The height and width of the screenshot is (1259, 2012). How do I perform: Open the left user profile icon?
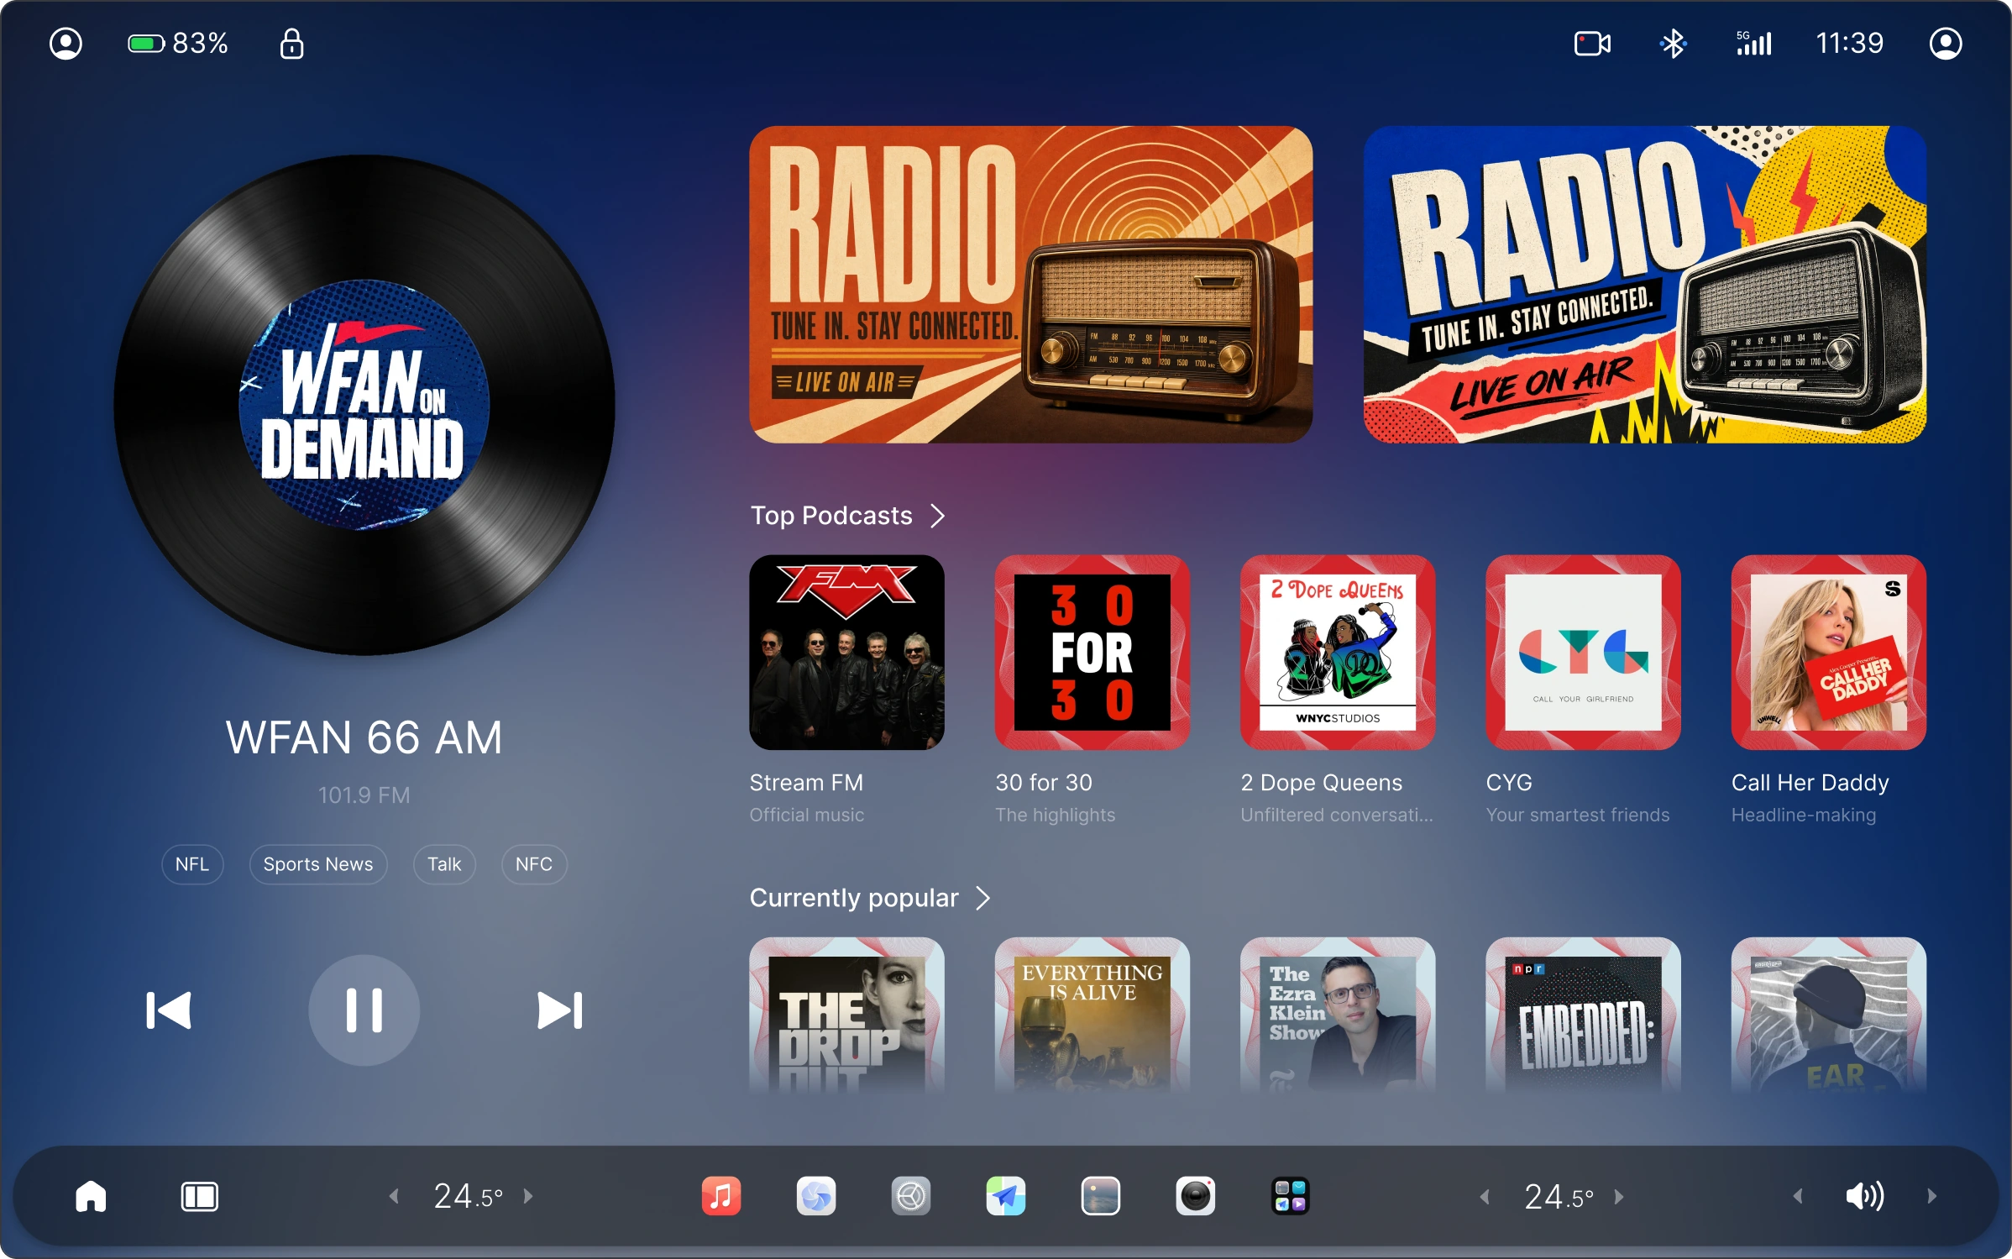pyautogui.click(x=65, y=44)
